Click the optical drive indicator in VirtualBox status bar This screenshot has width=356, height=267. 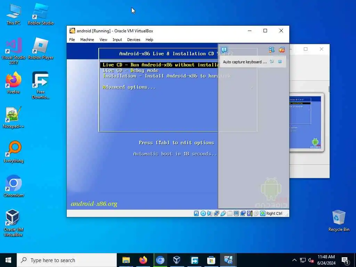pyautogui.click(x=203, y=213)
